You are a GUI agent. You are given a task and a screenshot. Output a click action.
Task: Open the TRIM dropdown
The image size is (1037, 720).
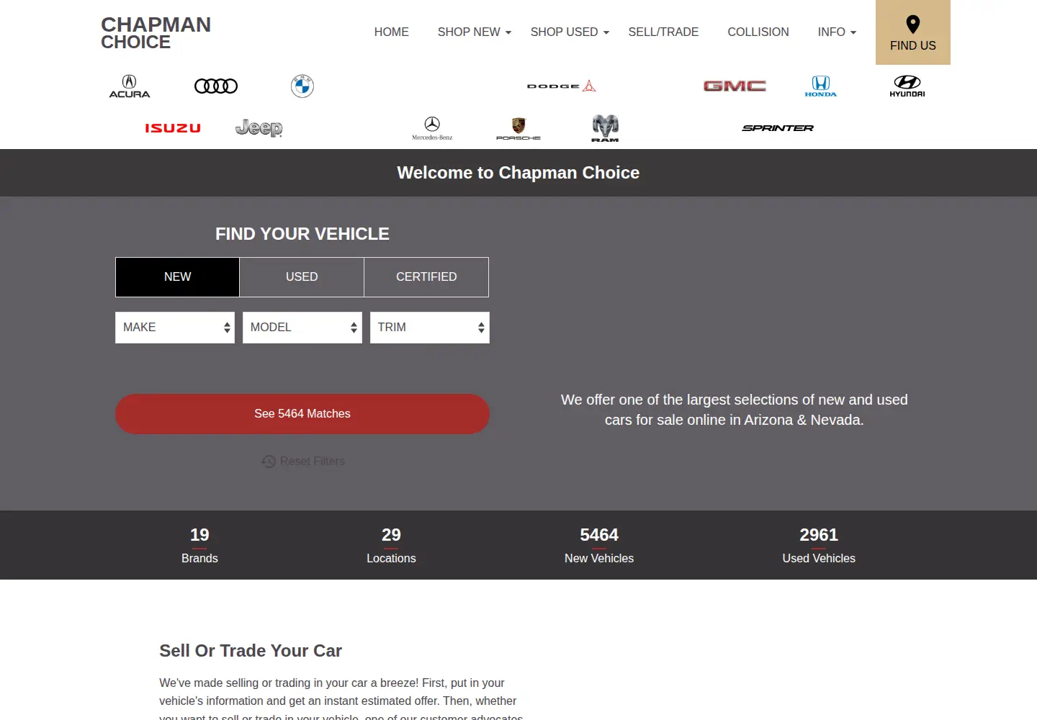point(430,328)
